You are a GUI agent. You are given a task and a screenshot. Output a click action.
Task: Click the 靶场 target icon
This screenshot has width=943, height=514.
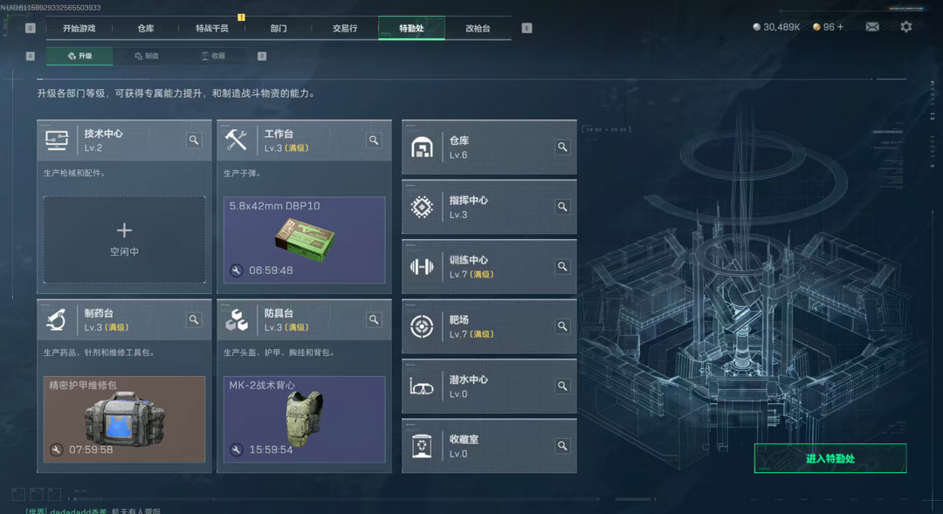click(422, 326)
